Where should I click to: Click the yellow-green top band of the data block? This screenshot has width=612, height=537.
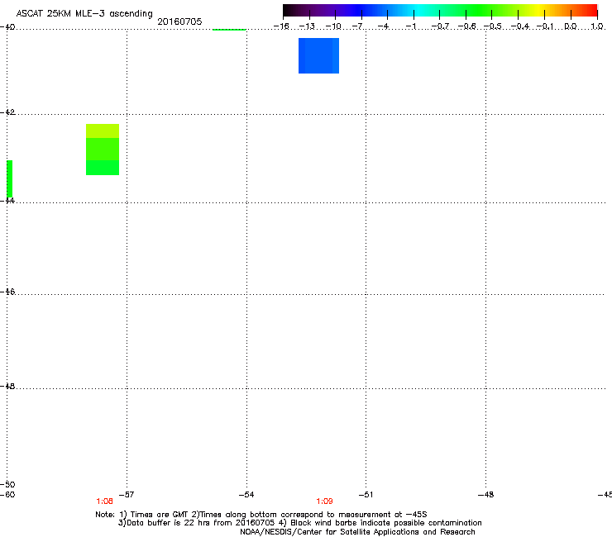(103, 131)
